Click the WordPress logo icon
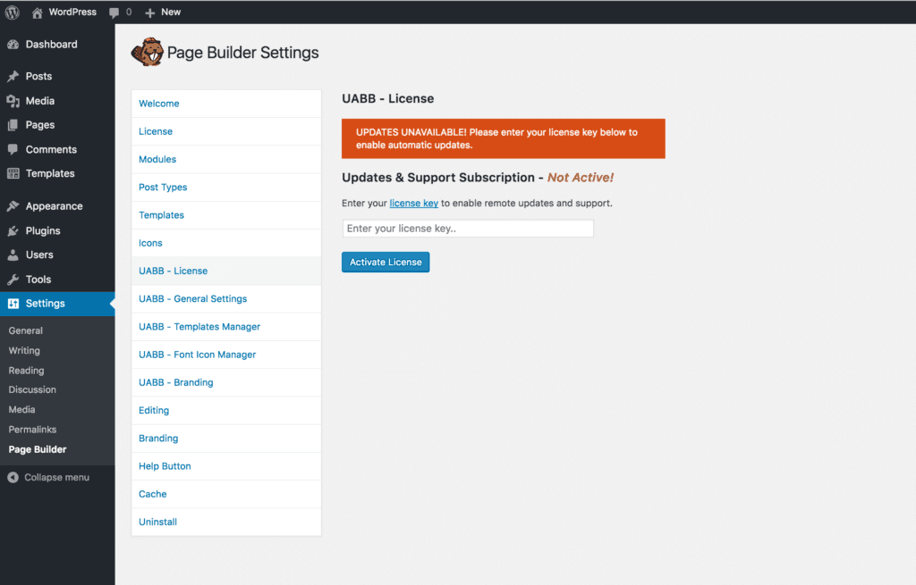916x585 pixels. coord(13,13)
